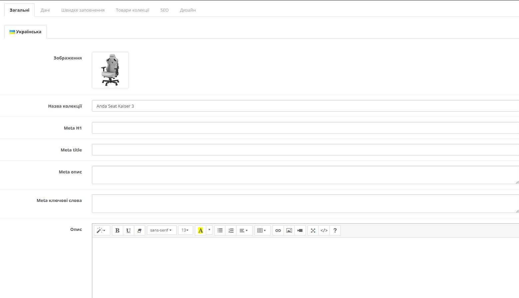
Task: Insert an ordered numbered list
Action: coord(231,231)
